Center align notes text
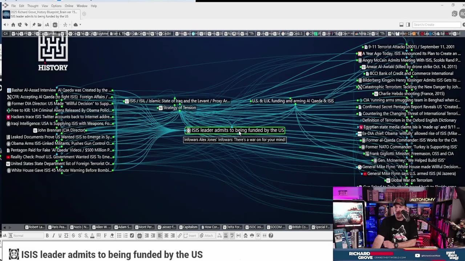The height and width of the screenshot is (261, 465). (x=166, y=236)
